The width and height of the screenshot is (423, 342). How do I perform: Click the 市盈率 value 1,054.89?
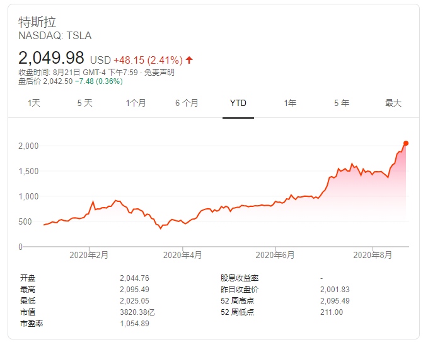point(135,323)
